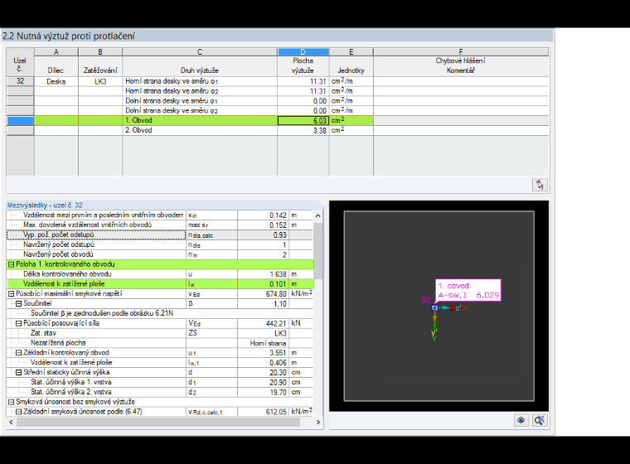Click value 442.21 kN
The width and height of the screenshot is (630, 464).
pos(276,323)
